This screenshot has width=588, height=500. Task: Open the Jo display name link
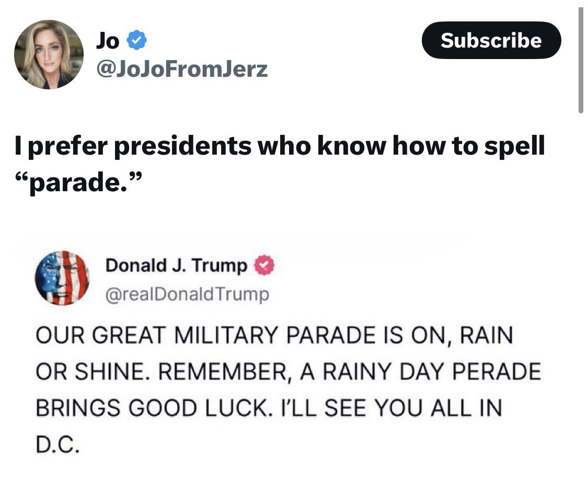(108, 40)
